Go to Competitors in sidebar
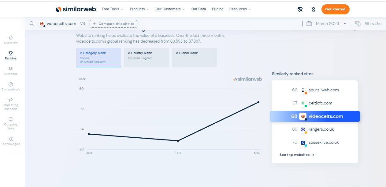 (11, 85)
